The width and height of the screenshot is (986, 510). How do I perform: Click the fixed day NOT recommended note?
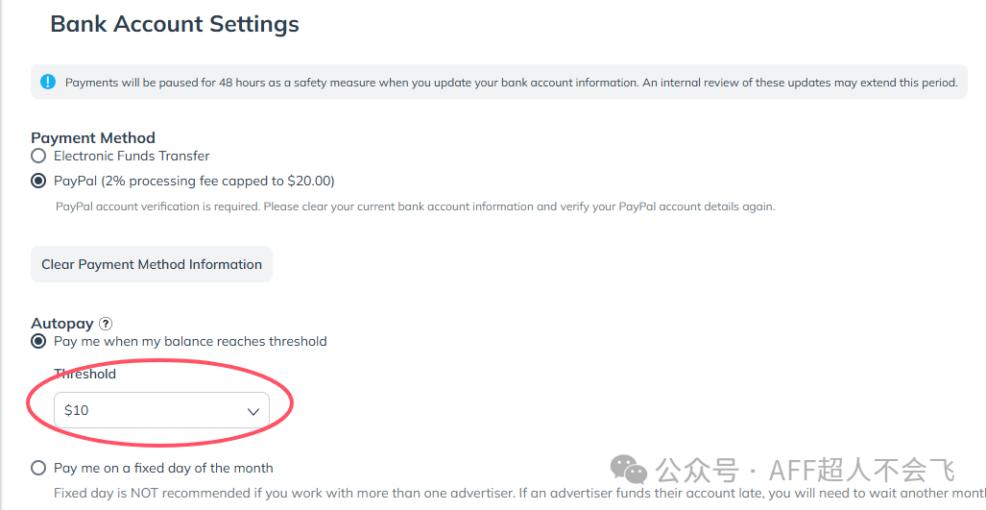point(518,493)
